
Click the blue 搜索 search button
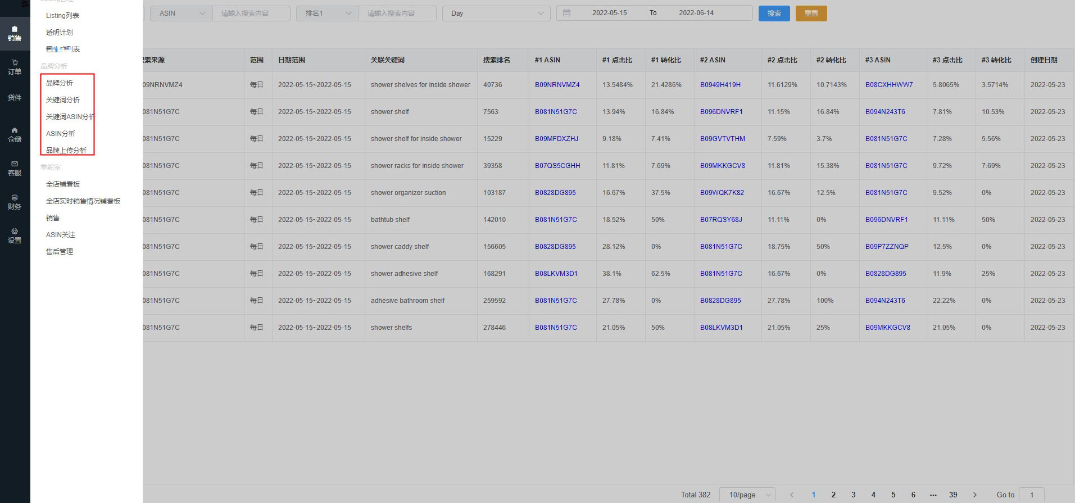click(x=774, y=13)
